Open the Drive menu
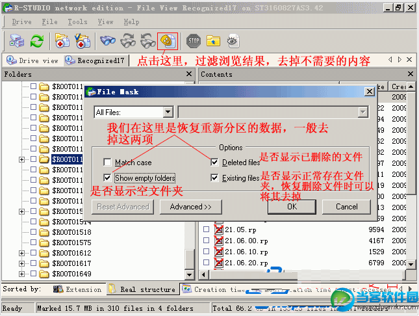 pyautogui.click(x=21, y=21)
